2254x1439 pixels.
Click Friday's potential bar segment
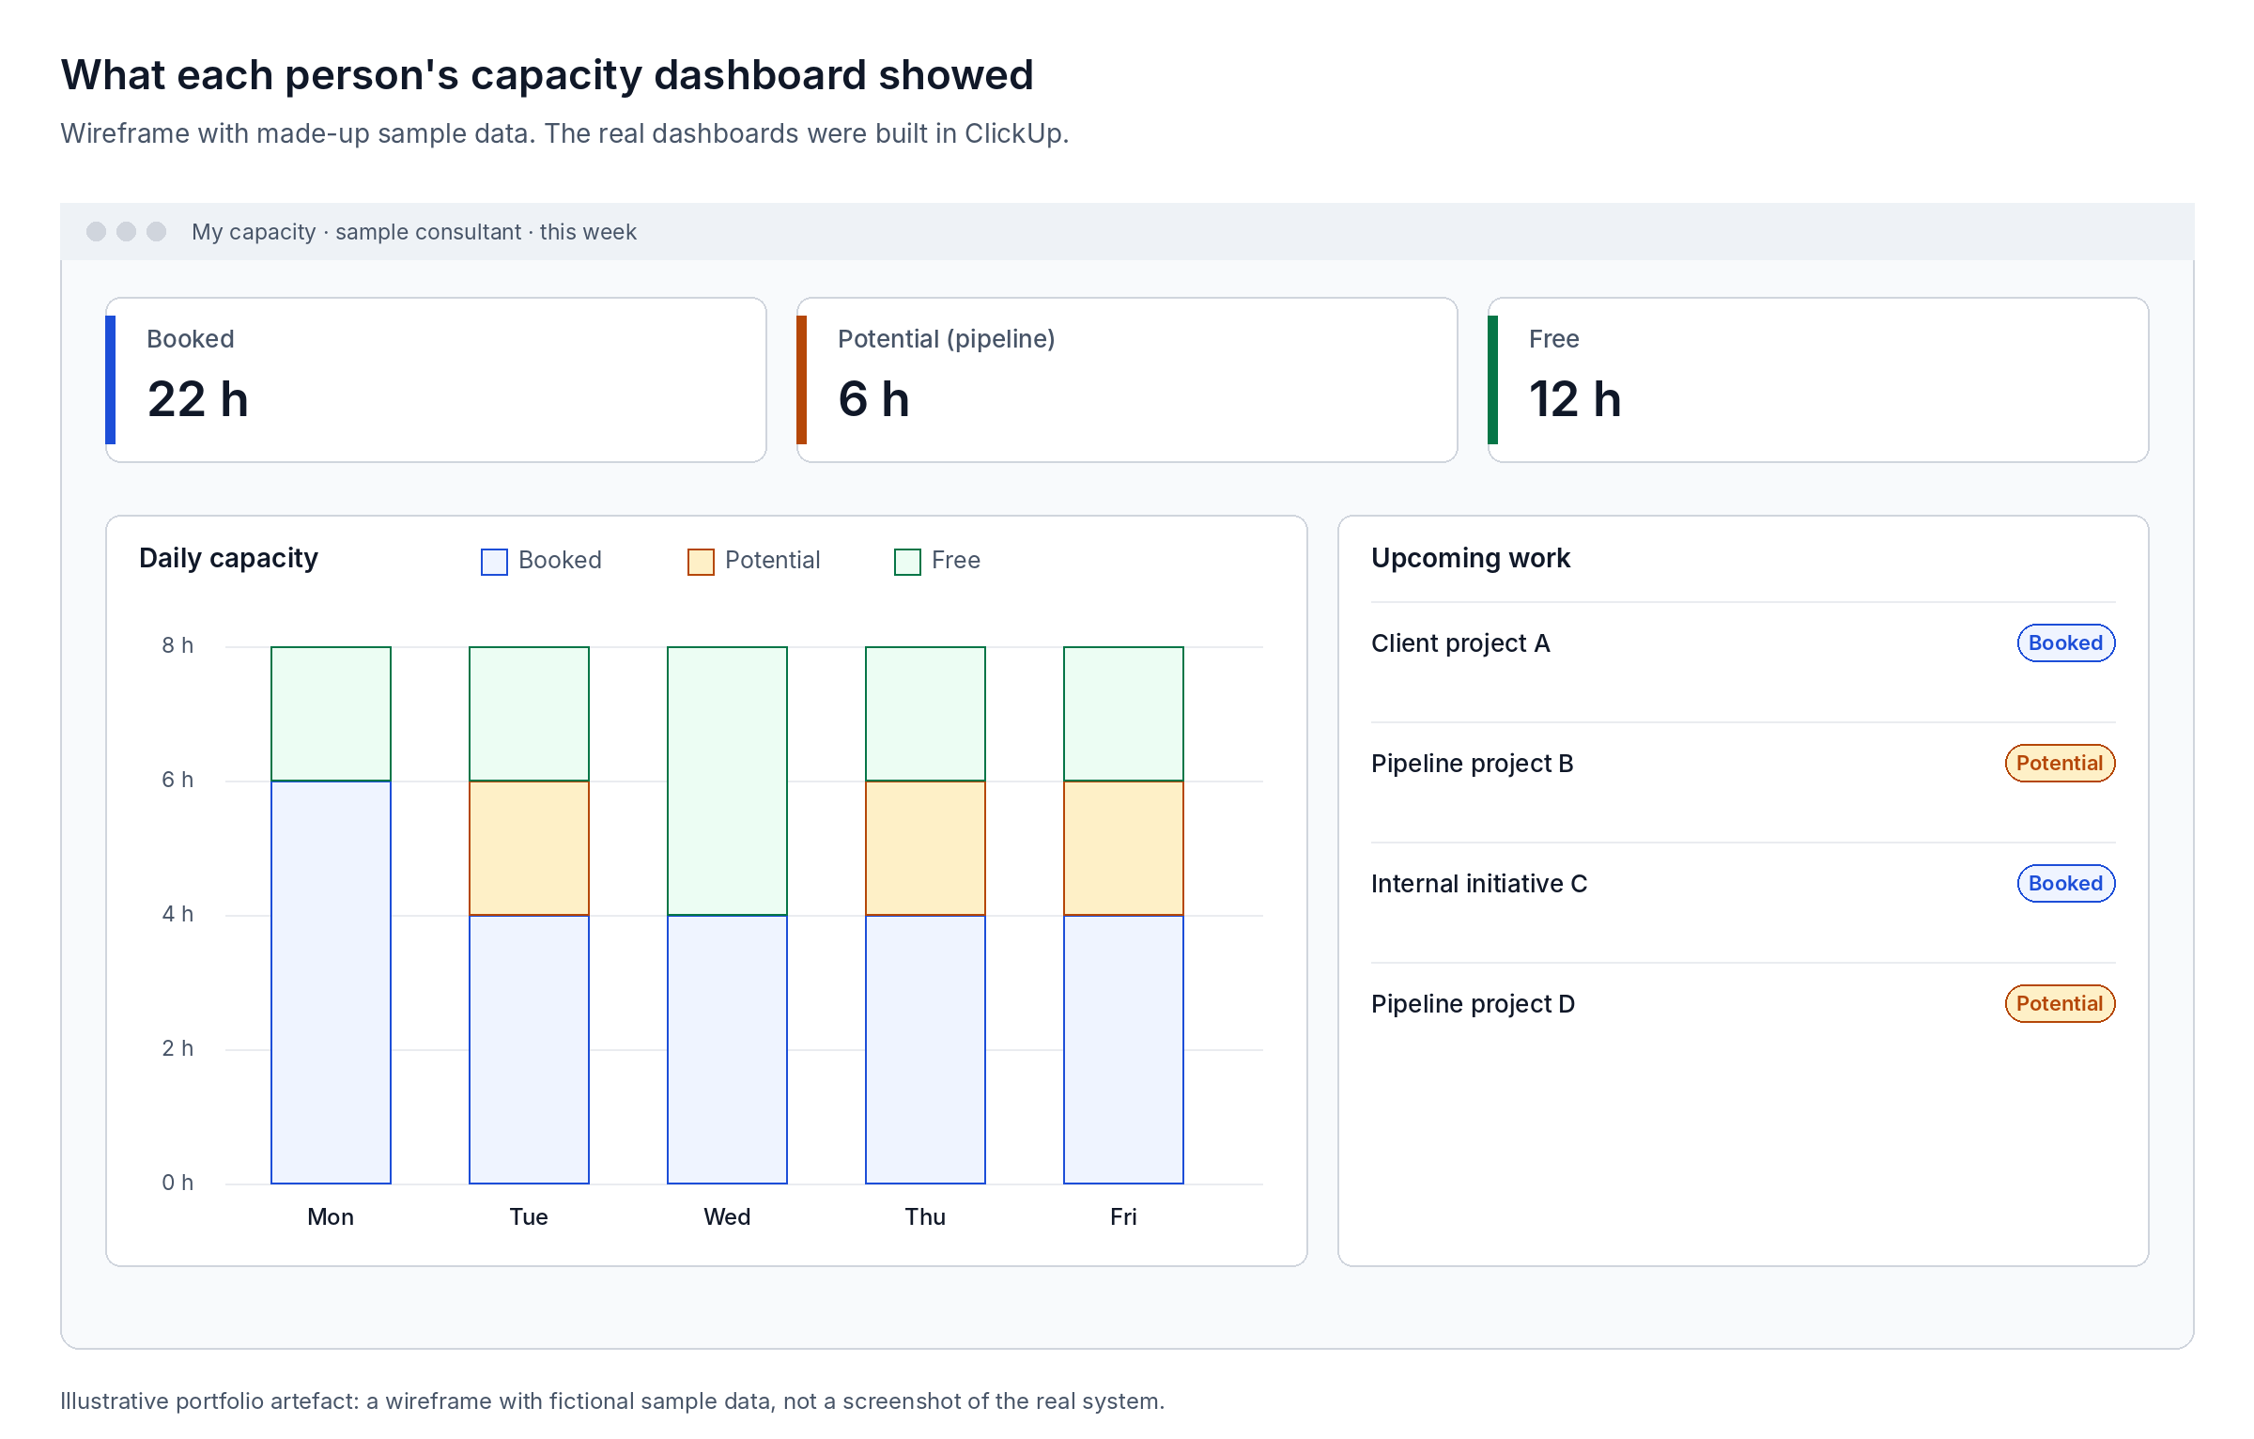click(x=1123, y=847)
